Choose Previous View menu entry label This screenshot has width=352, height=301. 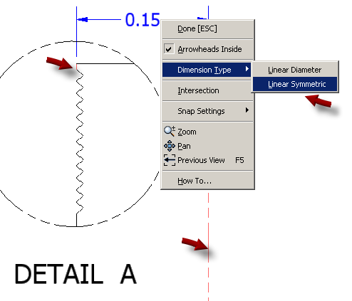(201, 160)
